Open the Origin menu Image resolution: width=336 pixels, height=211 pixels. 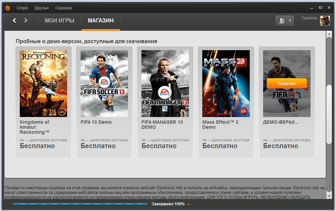[x=22, y=8]
